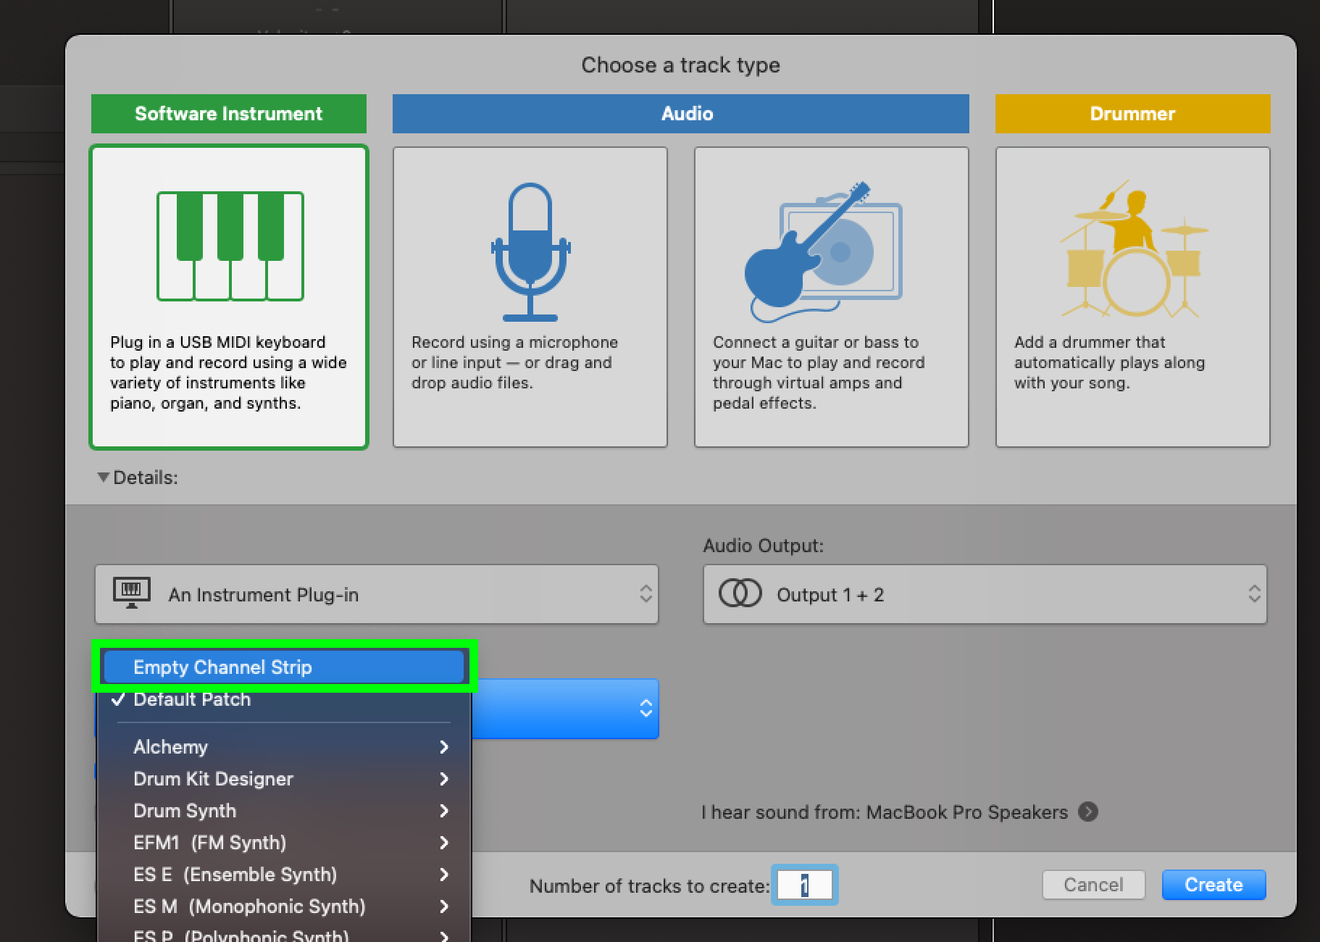
Task: Click the Plug in a USB MIDI keyboard description
Action: tap(228, 372)
